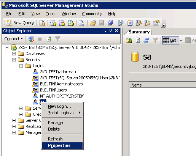Expand the Server Roles folder
Image resolution: width=196 pixels, height=156 pixels.
coord(21,109)
